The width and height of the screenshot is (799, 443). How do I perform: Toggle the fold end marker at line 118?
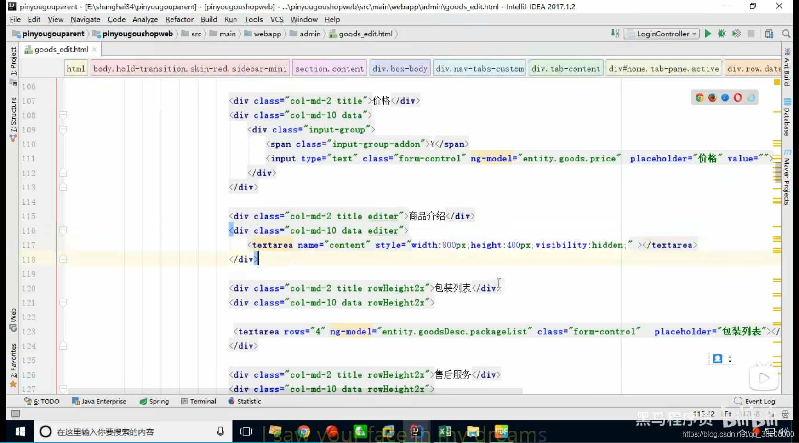63,259
